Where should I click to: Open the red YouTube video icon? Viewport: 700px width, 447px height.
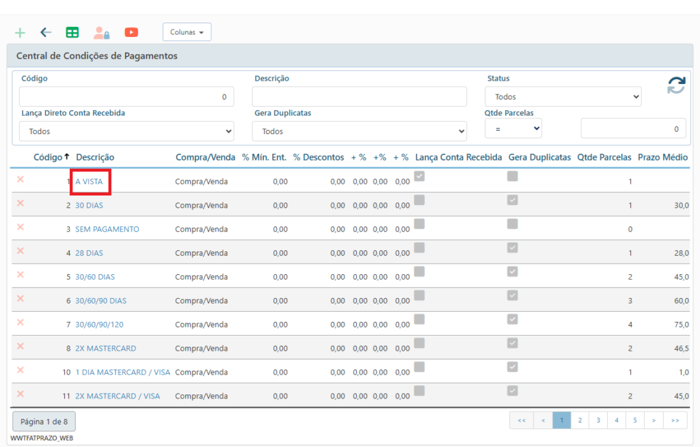pos(131,32)
